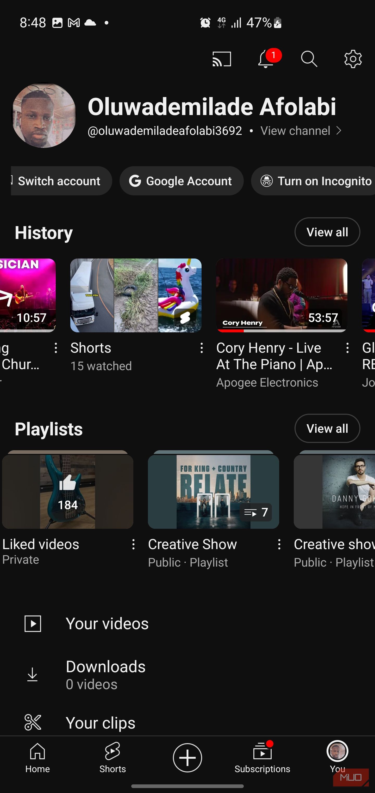
Task: Tap the search magnifier icon
Action: point(309,59)
